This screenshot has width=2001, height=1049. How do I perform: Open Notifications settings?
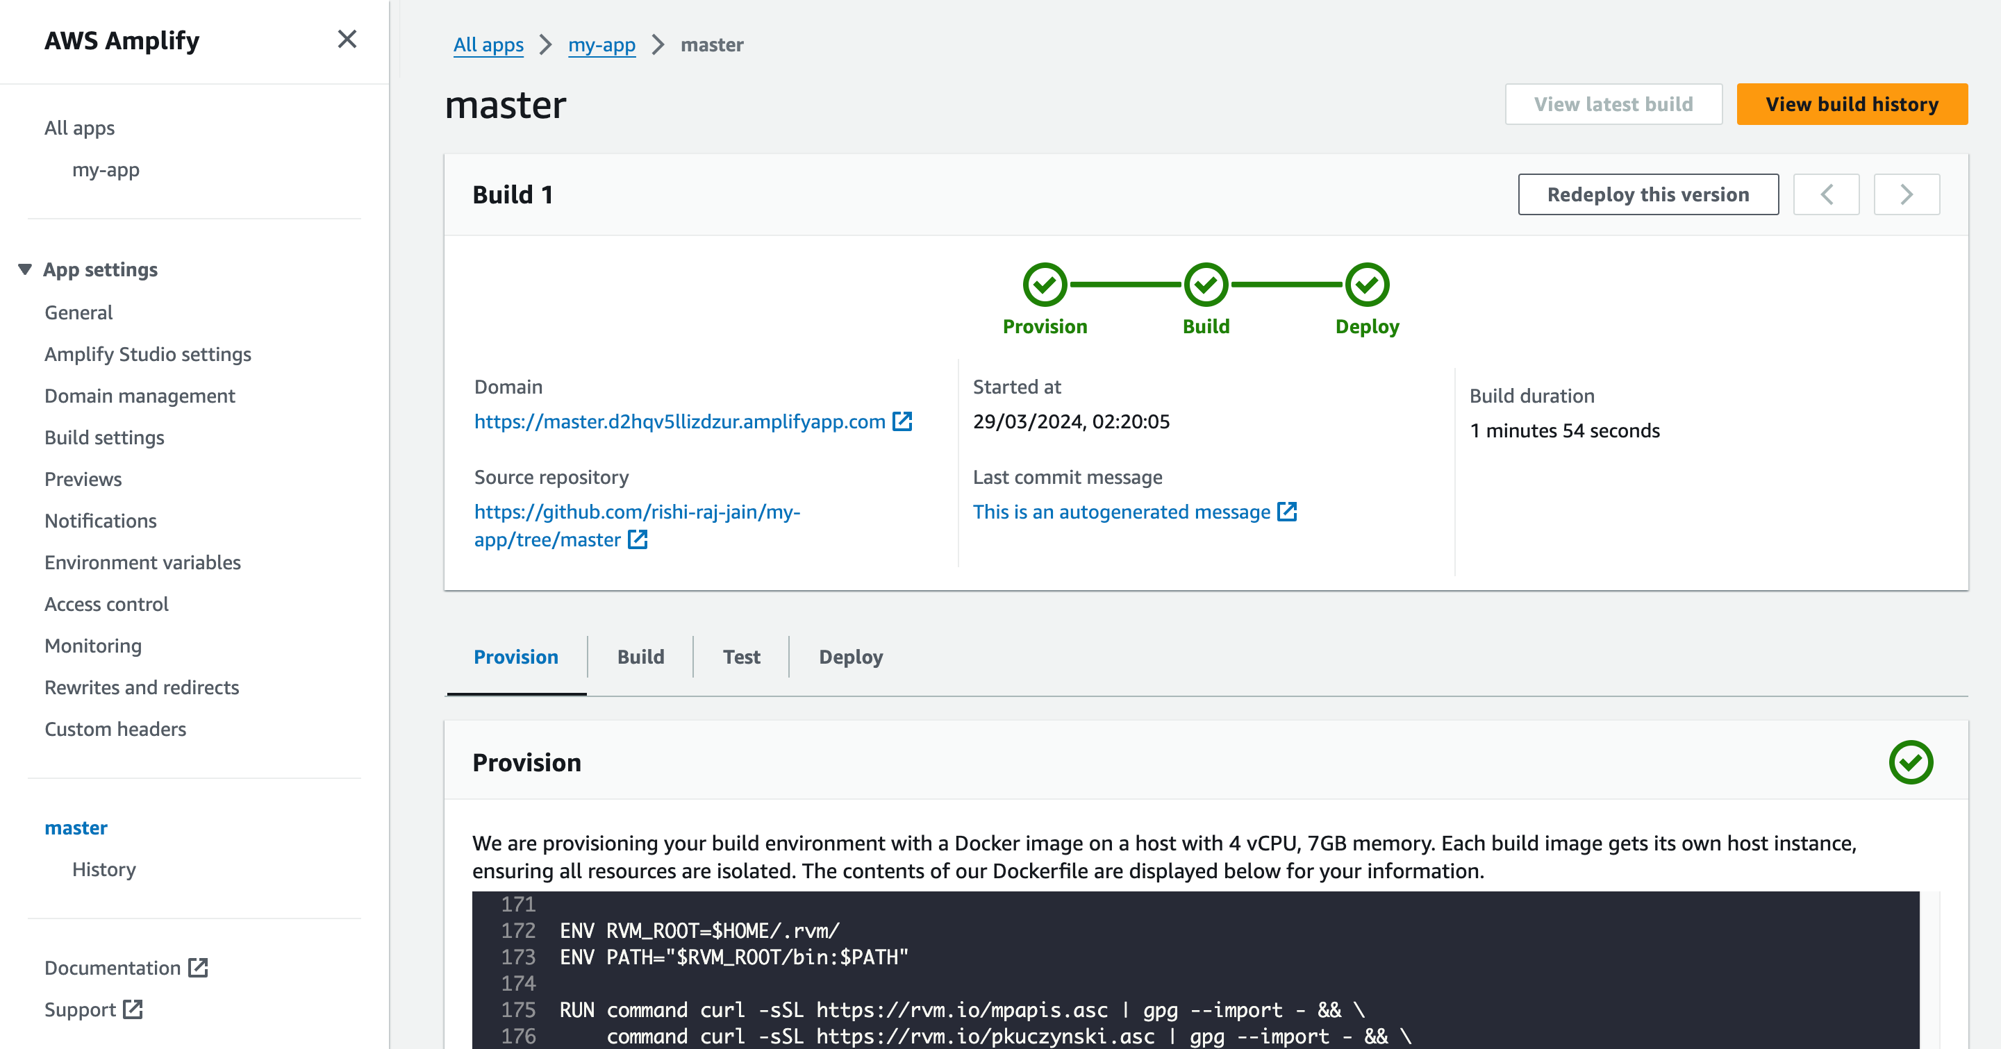[100, 521]
